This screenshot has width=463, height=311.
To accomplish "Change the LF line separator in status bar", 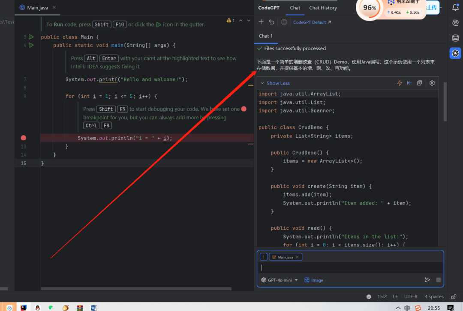I will 395,296.
